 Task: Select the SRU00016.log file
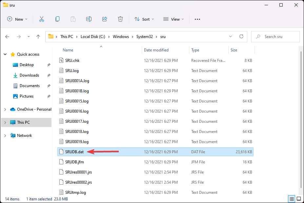click(155, 111)
